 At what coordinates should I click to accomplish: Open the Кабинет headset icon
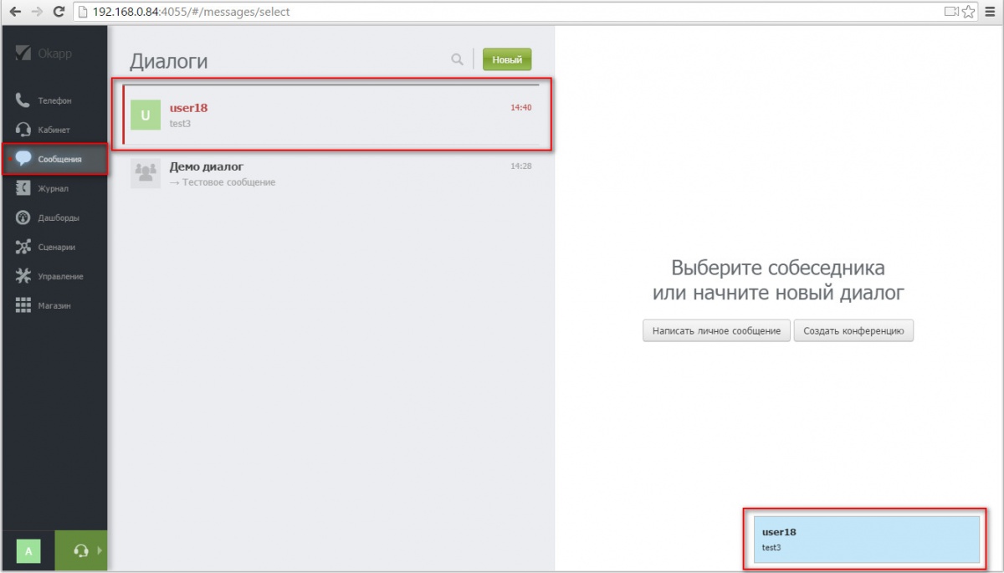tap(23, 130)
